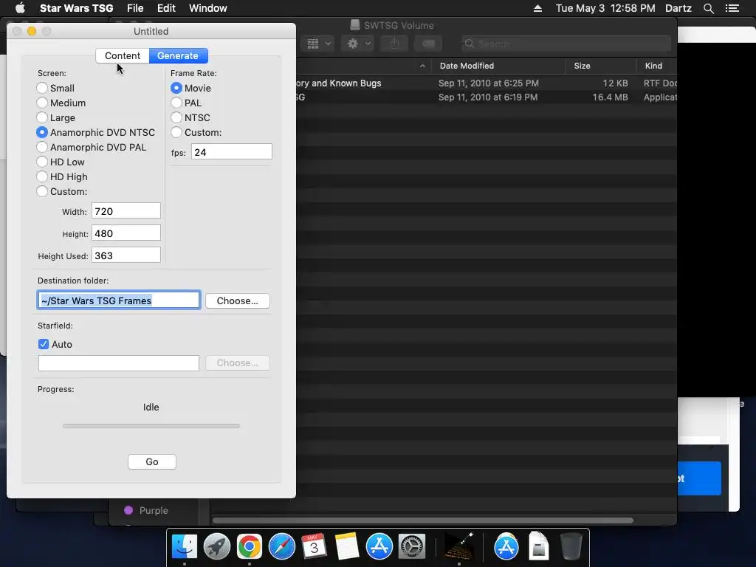
Task: Select the Large screen size option
Action: point(56,117)
